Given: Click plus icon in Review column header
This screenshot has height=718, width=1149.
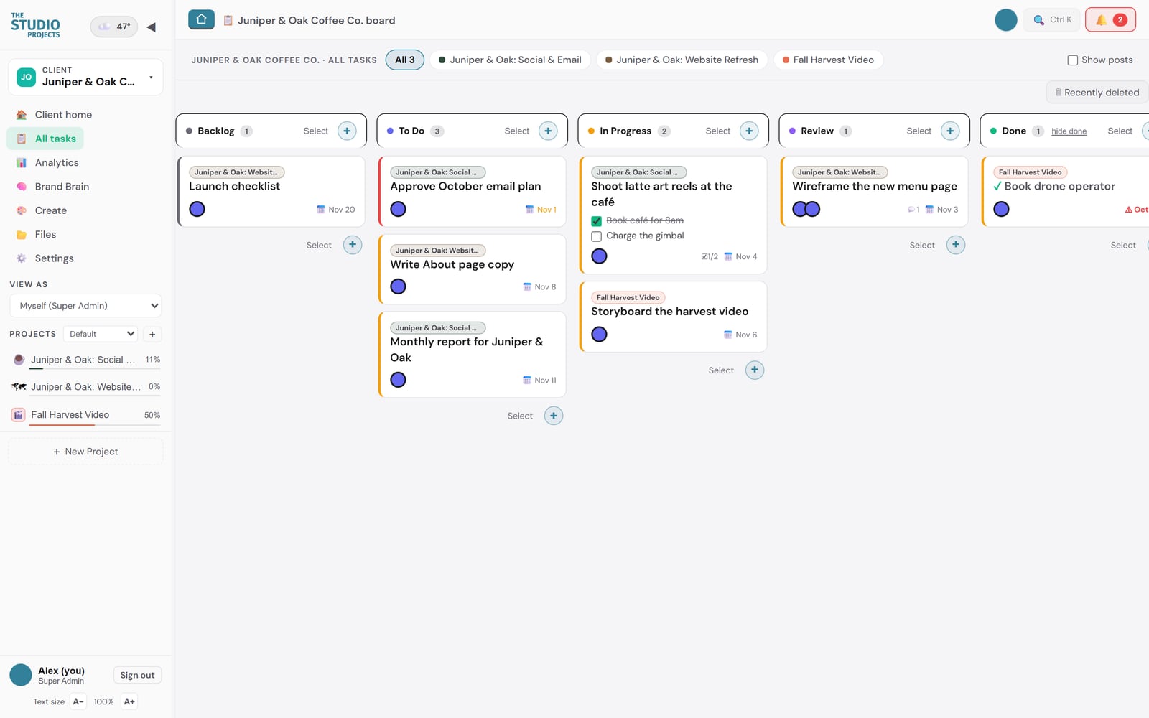Looking at the screenshot, I should click(x=950, y=131).
